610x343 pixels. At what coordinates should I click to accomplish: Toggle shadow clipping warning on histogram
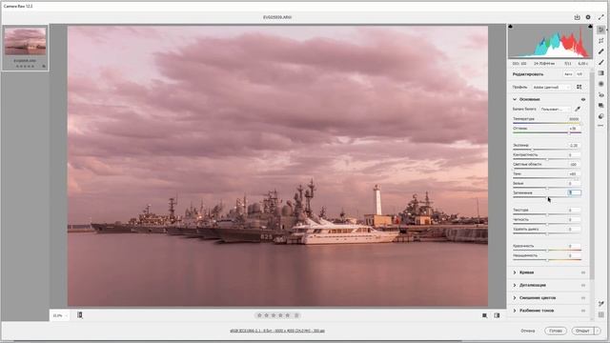point(511,27)
